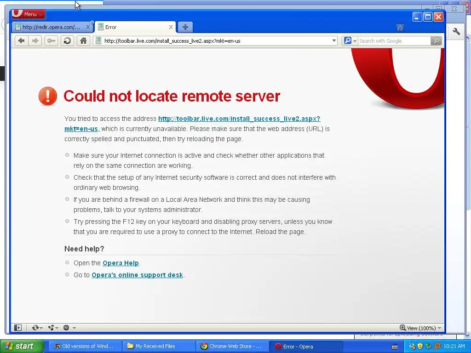This screenshot has width=471, height=353.
Task: Click the page icon in address bar
Action: 98,40
